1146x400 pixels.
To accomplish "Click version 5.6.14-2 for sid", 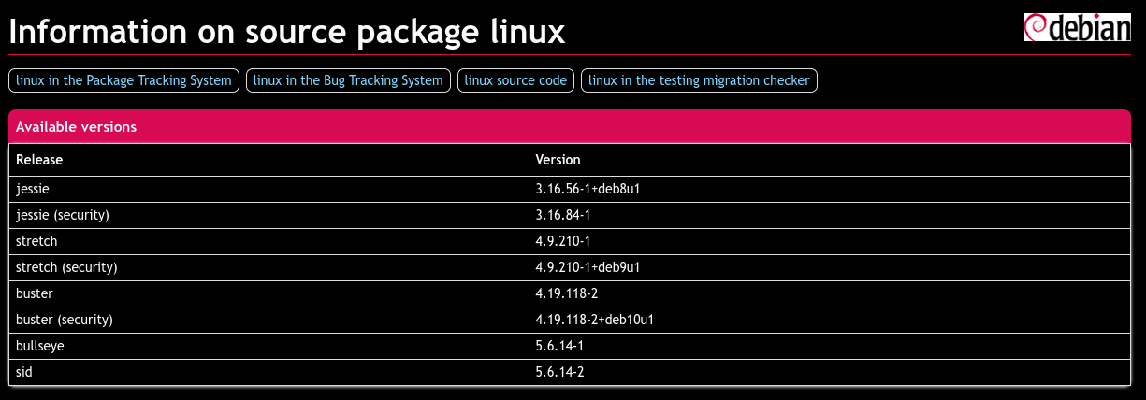I will point(559,372).
